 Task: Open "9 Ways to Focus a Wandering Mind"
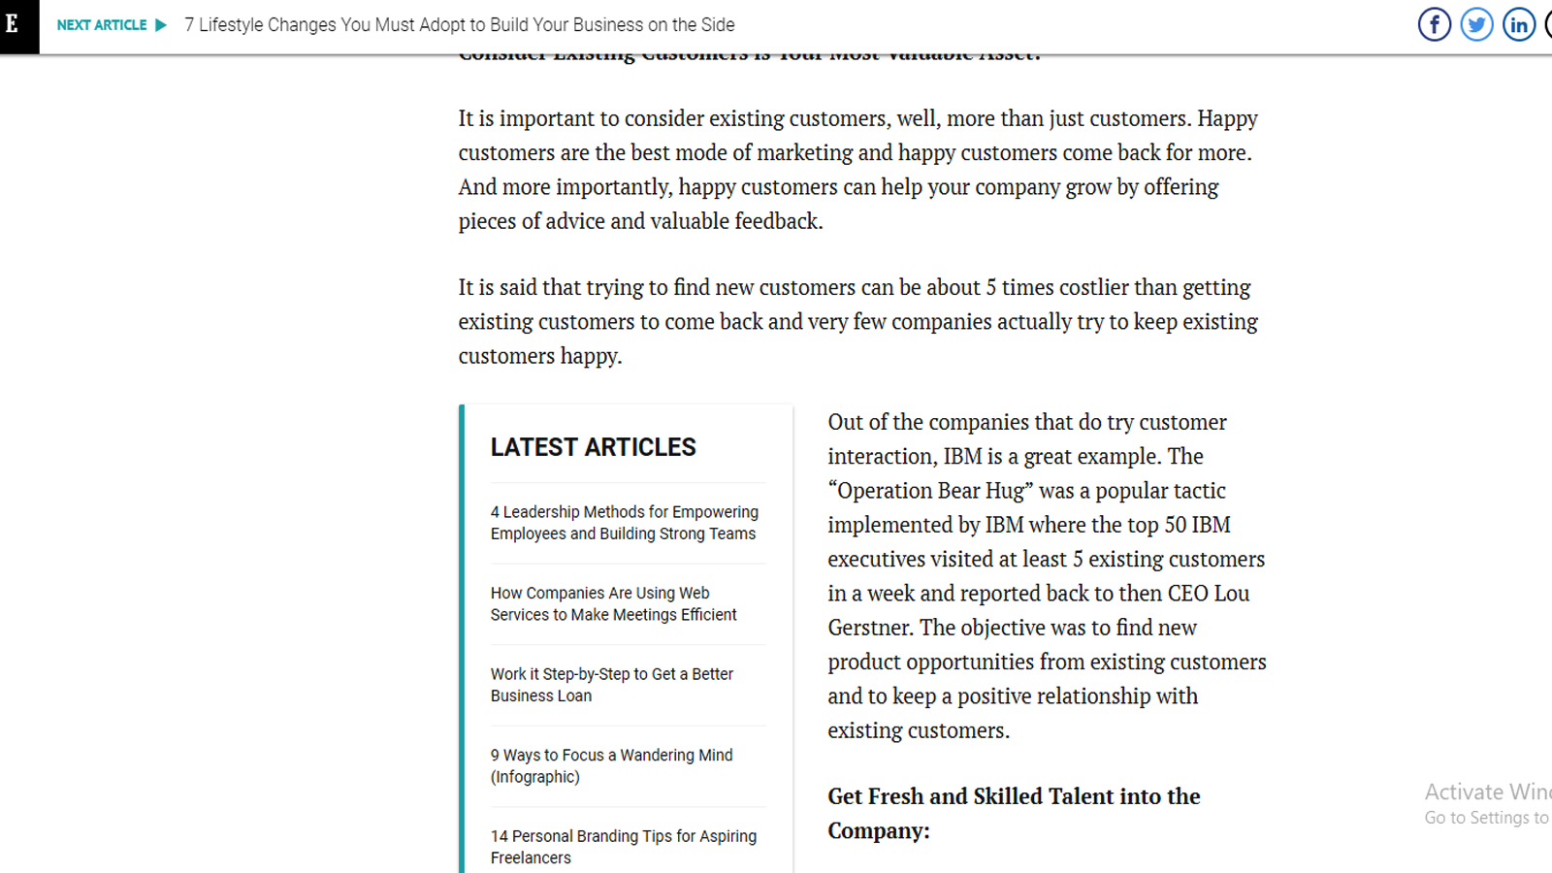(x=611, y=765)
